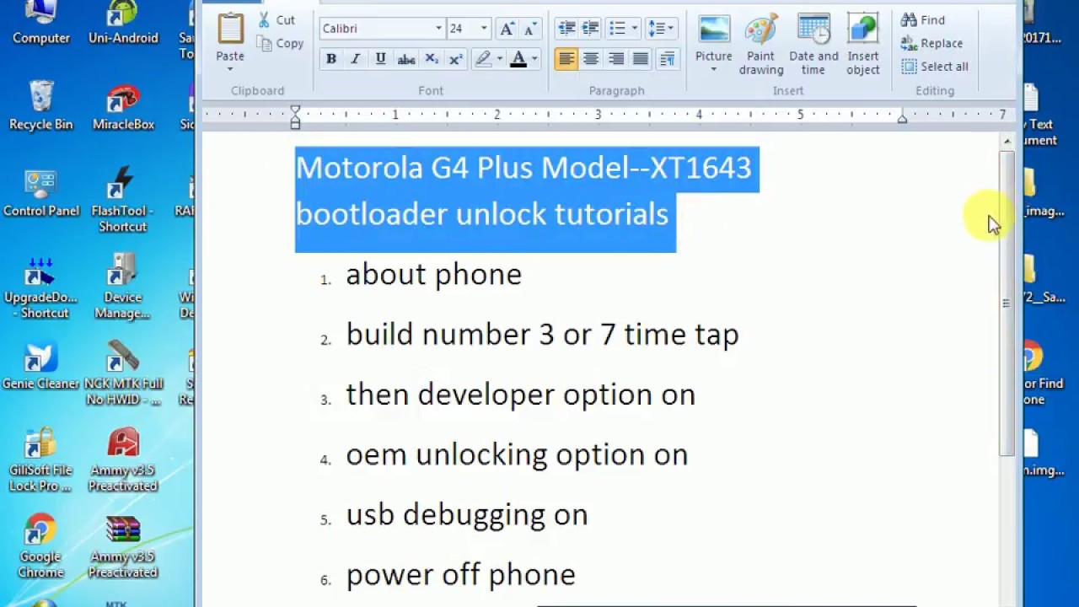This screenshot has width=1079, height=607.
Task: Open the Recycle Bin
Action: coord(40,105)
